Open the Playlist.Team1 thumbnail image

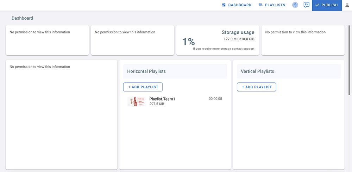136,101
